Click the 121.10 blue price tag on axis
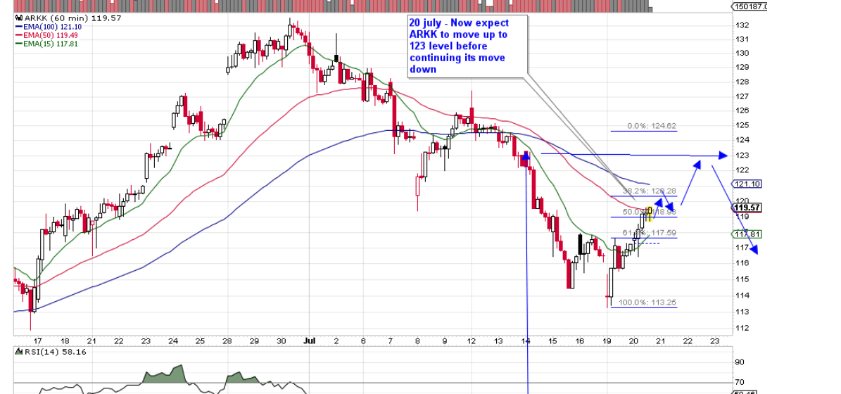 (x=747, y=184)
